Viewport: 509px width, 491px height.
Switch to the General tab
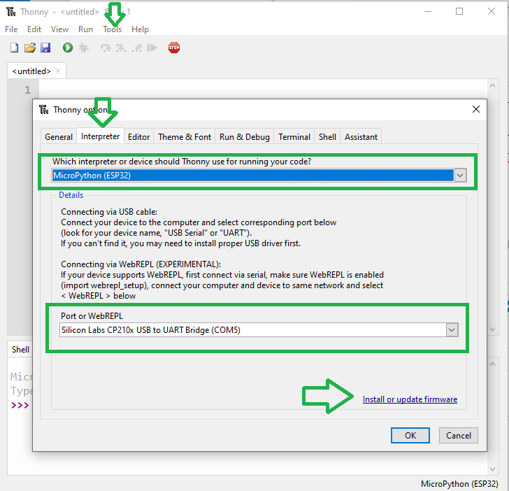point(59,137)
